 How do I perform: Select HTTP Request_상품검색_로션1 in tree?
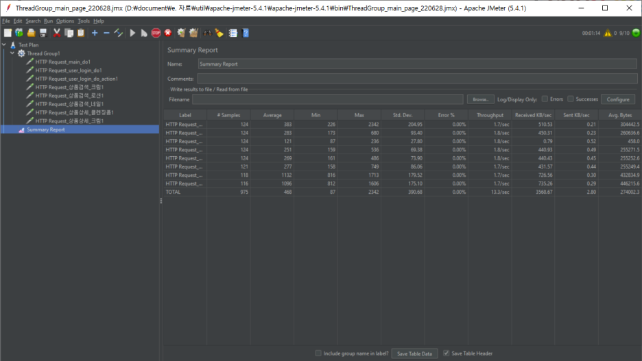click(x=69, y=96)
